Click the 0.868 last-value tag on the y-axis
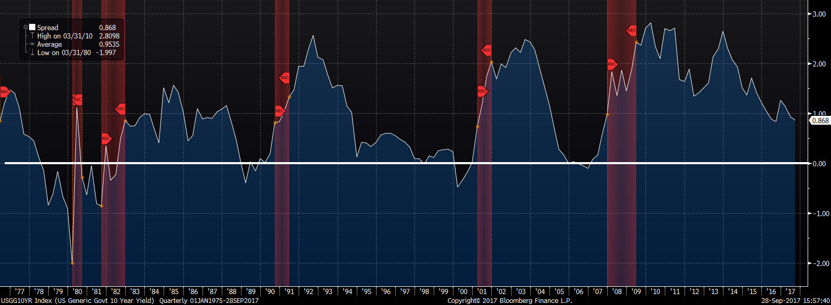Viewport: 831px width, 305px height. (820, 121)
